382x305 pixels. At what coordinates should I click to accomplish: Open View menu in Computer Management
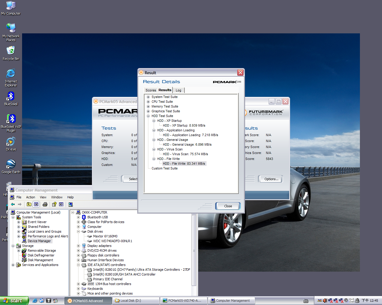tap(43, 197)
